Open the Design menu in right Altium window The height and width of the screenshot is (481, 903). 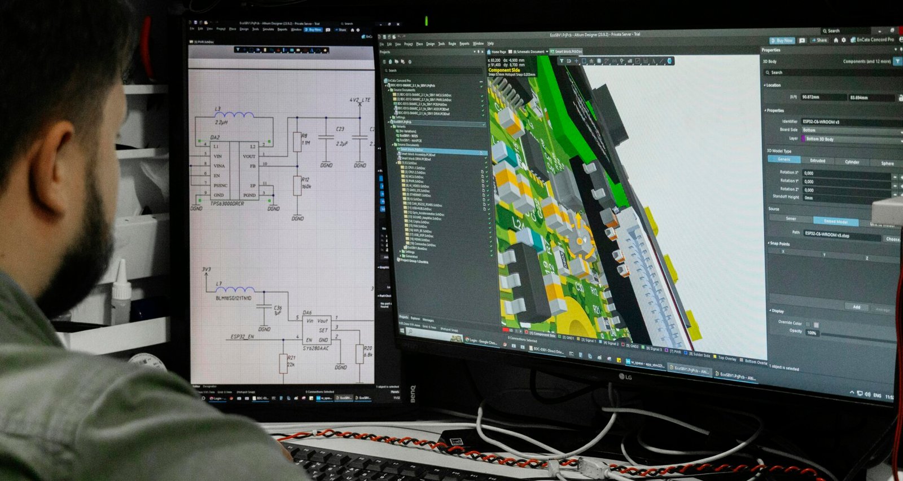[x=431, y=43]
